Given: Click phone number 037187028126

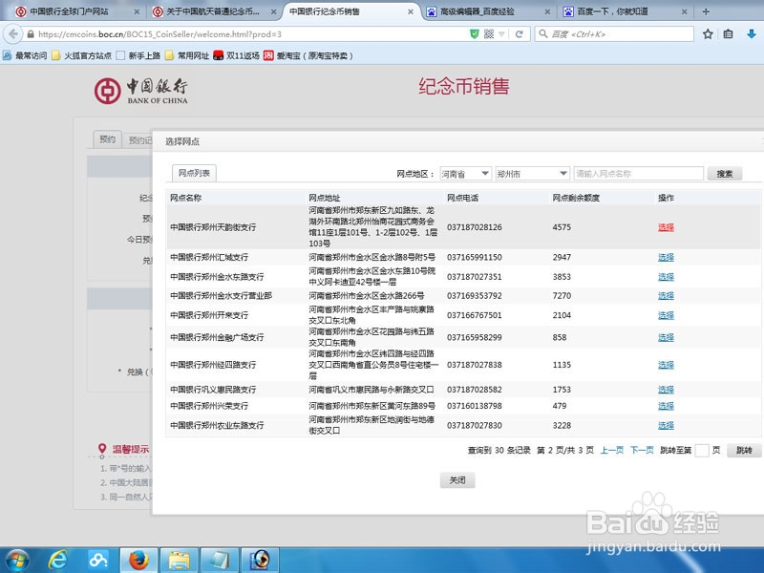Looking at the screenshot, I should pyautogui.click(x=475, y=227).
